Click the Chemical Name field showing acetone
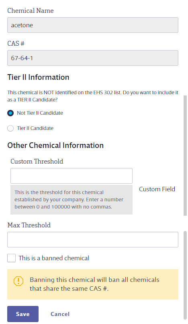 tap(93, 25)
